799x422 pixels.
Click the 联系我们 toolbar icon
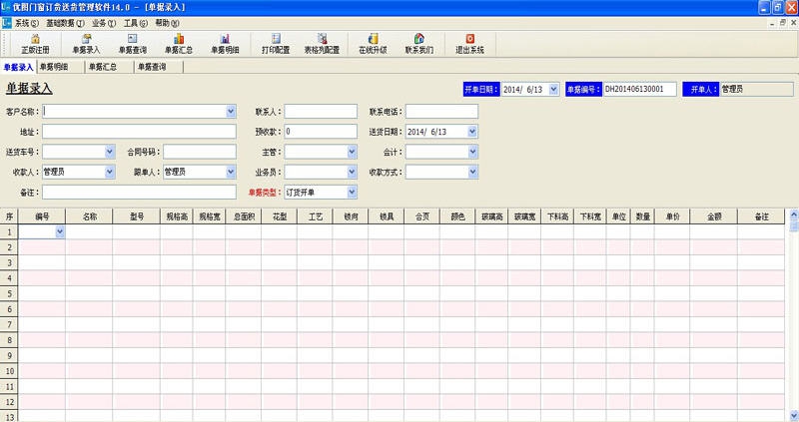click(418, 43)
